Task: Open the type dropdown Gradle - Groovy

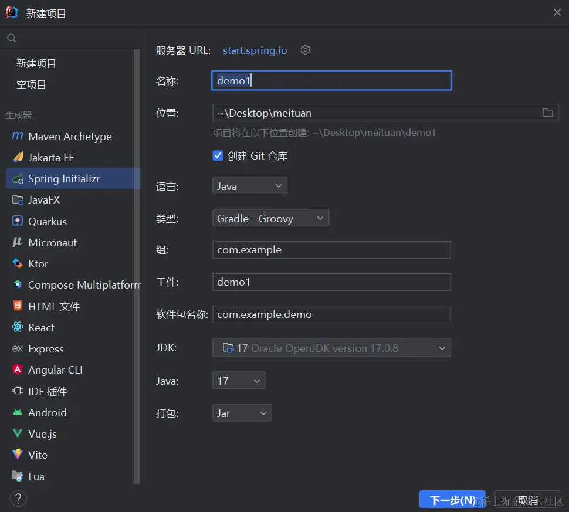Action: 270,218
